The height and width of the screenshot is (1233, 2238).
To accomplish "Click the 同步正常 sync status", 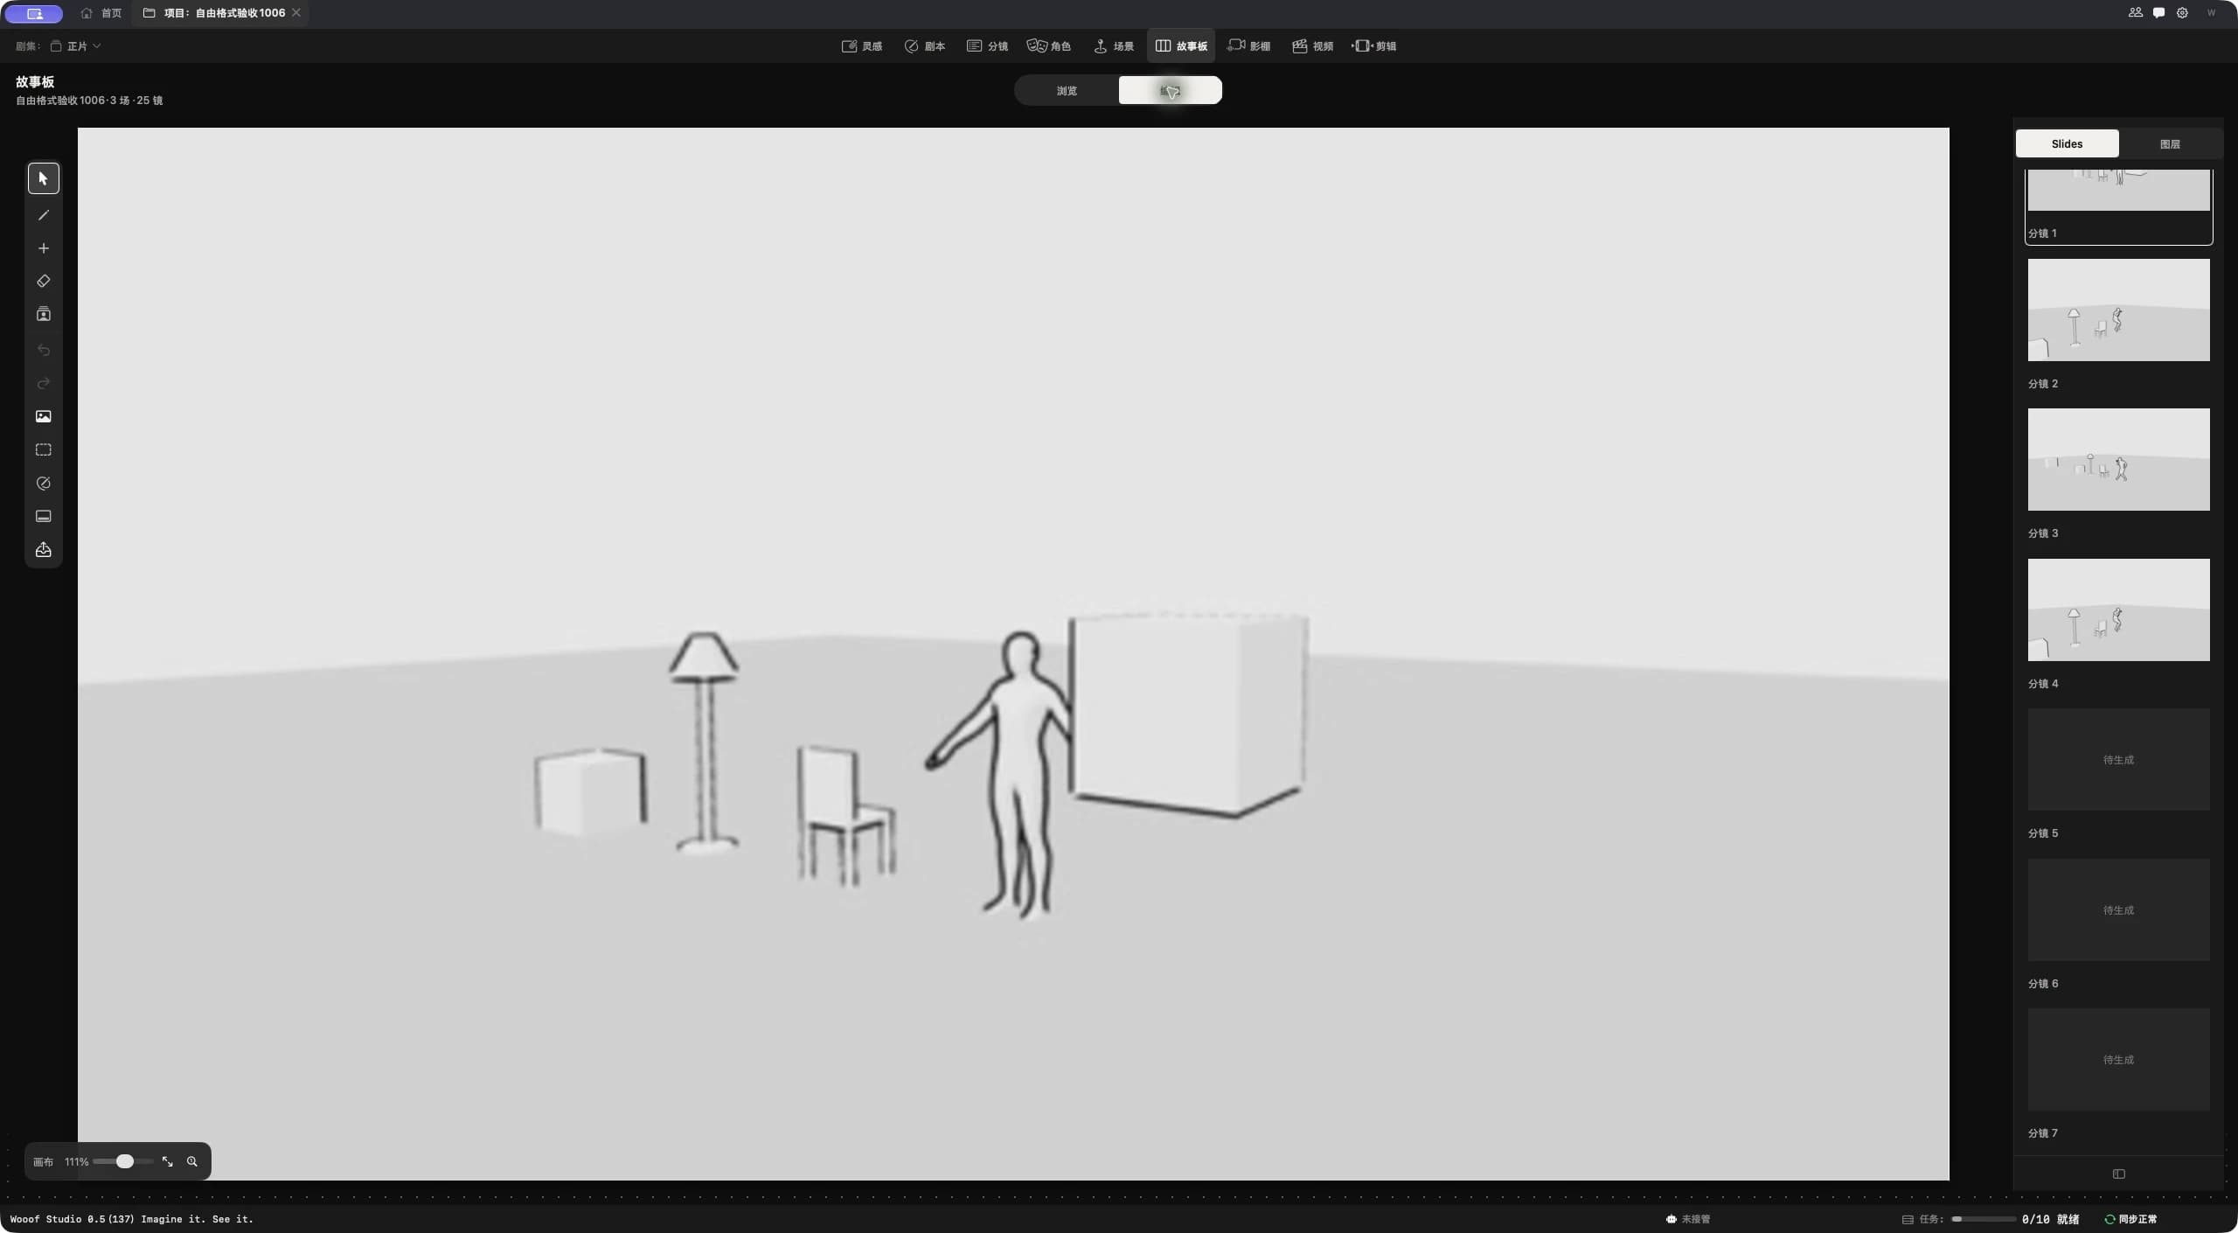I will click(x=2130, y=1219).
